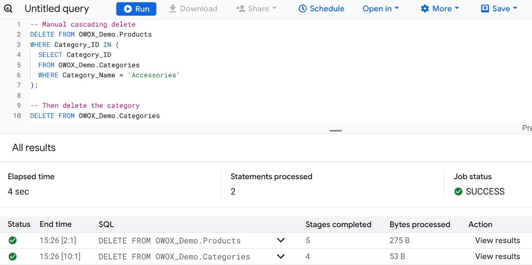The image size is (532, 265).
Task: Expand the Open in dropdown
Action: (381, 9)
